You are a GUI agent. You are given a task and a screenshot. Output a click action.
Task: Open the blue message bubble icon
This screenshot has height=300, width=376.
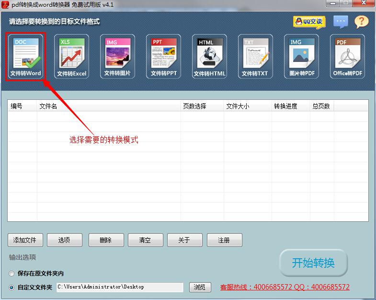coord(341,22)
